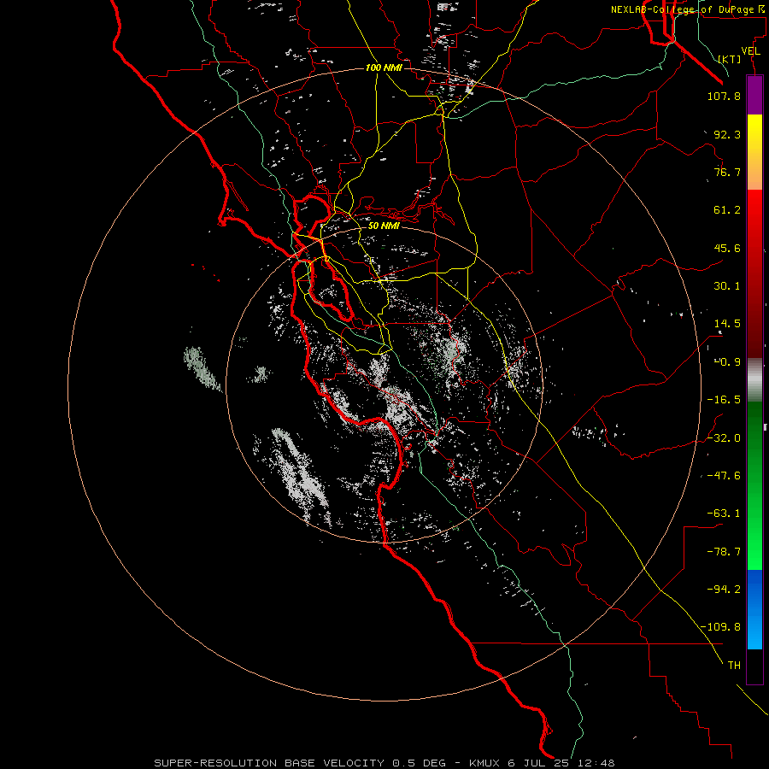The height and width of the screenshot is (769, 769).
Task: Click the NEXLAB-College of DuPage credit text
Action: tap(689, 9)
